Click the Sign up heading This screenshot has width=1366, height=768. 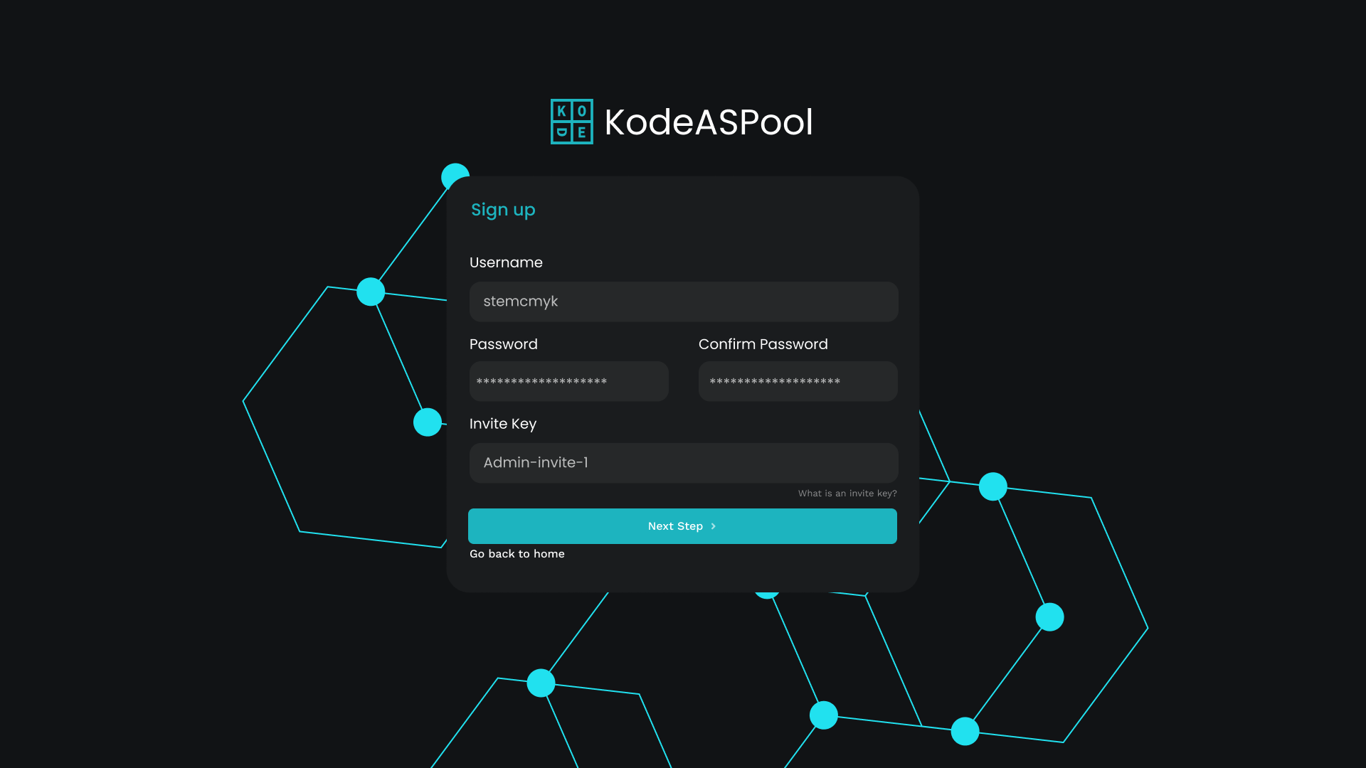click(502, 210)
